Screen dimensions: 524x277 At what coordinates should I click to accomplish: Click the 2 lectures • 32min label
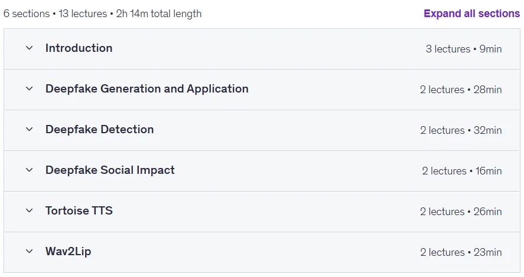pyautogui.click(x=461, y=130)
